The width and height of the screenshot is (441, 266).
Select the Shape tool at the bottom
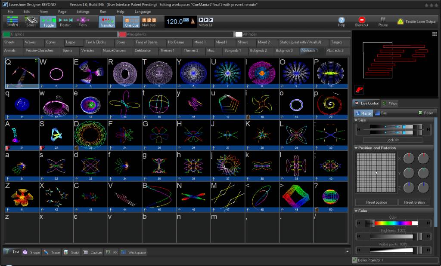pyautogui.click(x=31, y=252)
